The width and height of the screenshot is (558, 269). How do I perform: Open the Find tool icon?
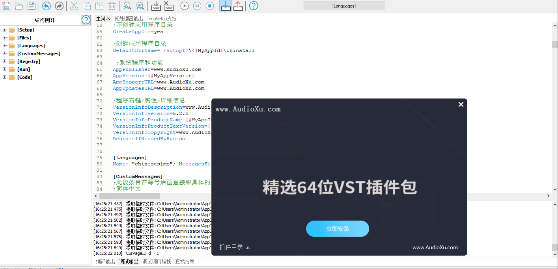127,6
